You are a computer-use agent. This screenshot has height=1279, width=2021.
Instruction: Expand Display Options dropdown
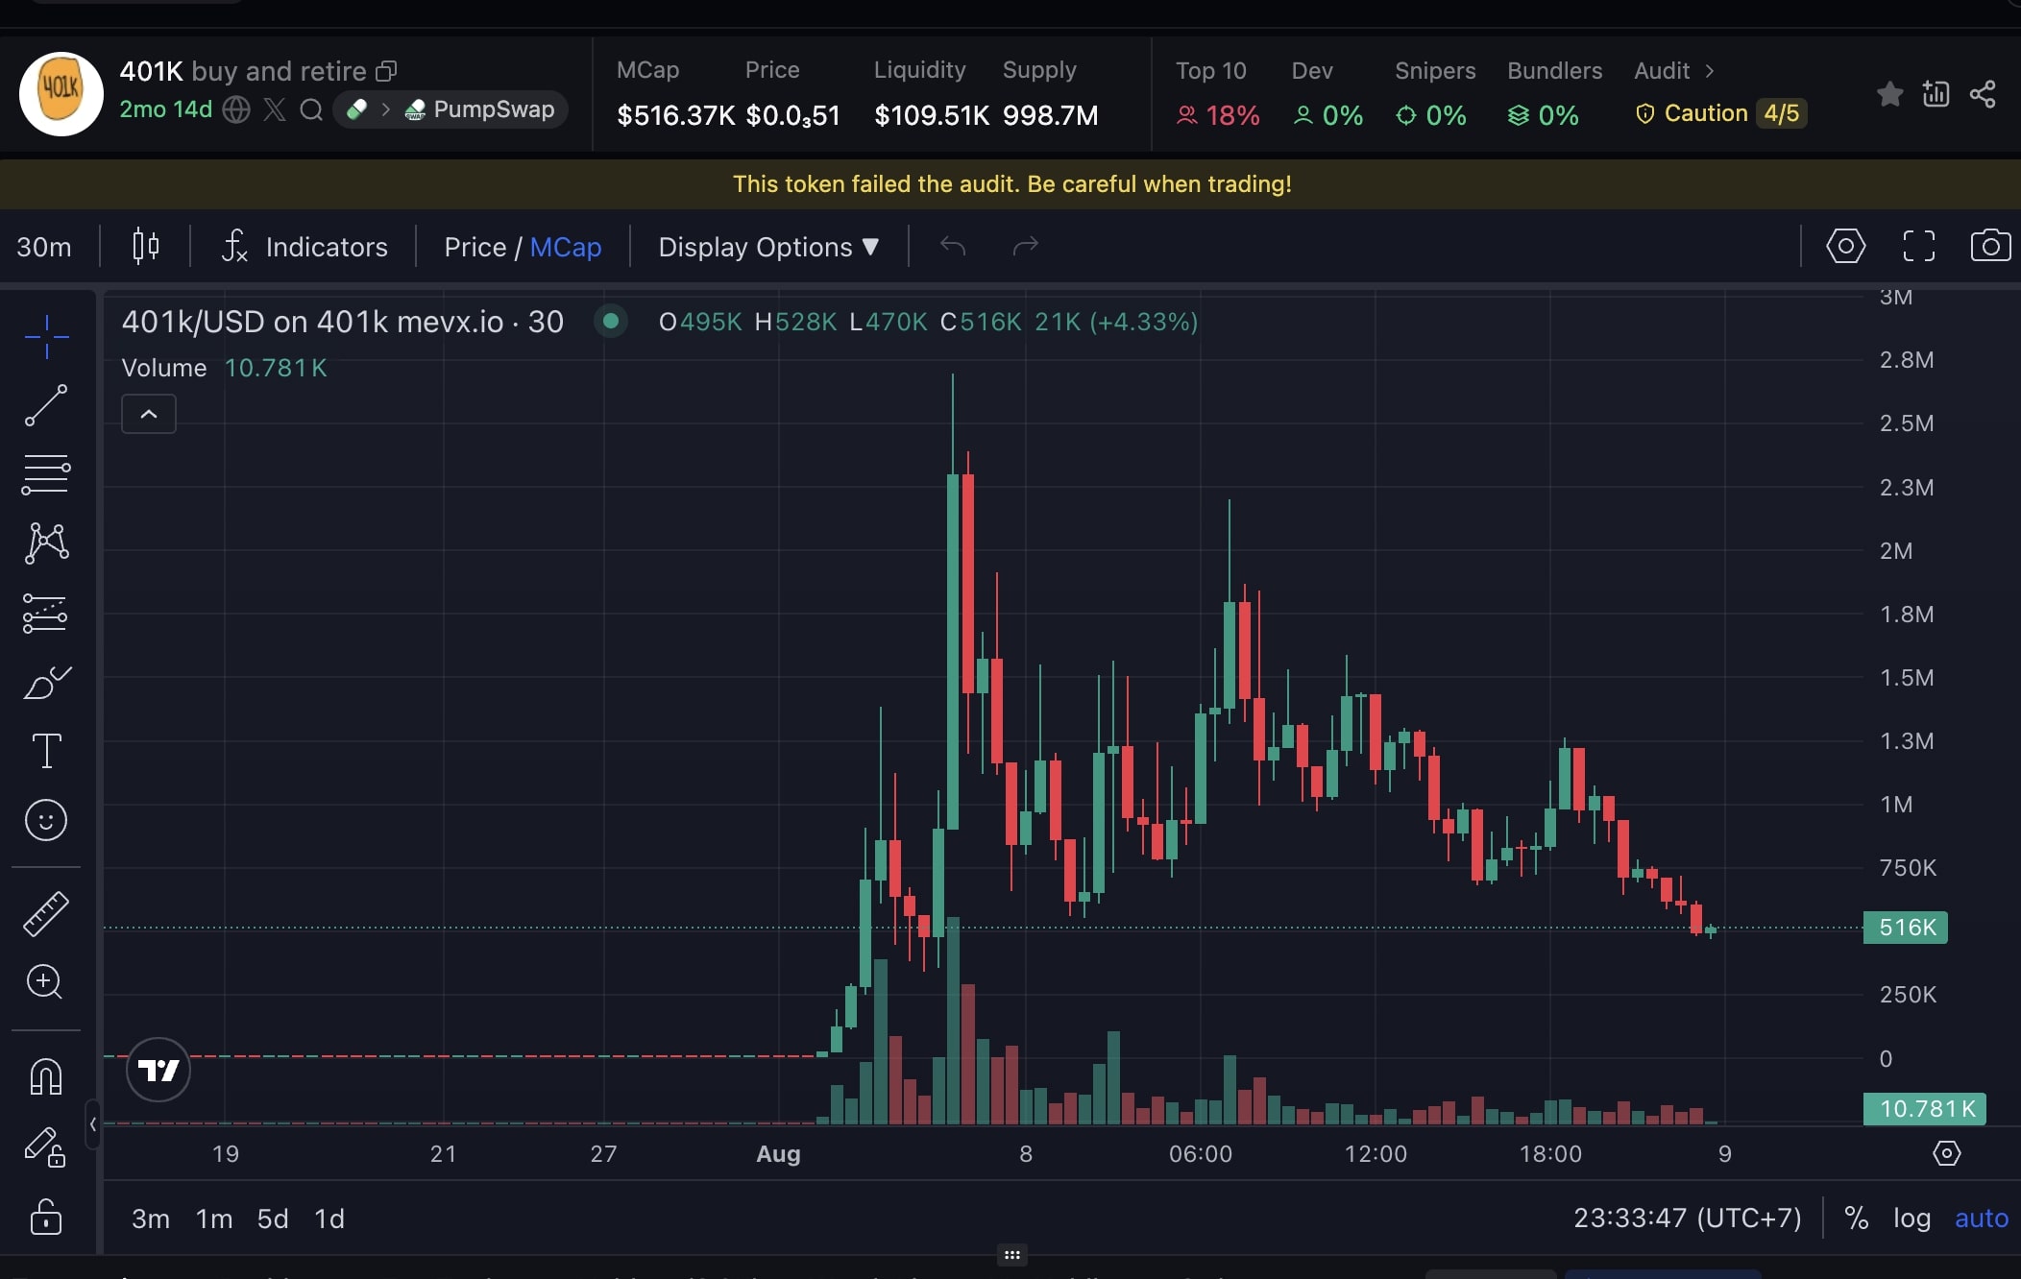768,247
